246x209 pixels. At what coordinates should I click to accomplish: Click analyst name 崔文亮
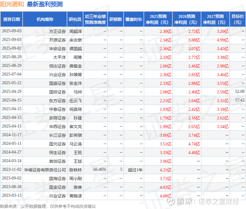click(x=76, y=127)
